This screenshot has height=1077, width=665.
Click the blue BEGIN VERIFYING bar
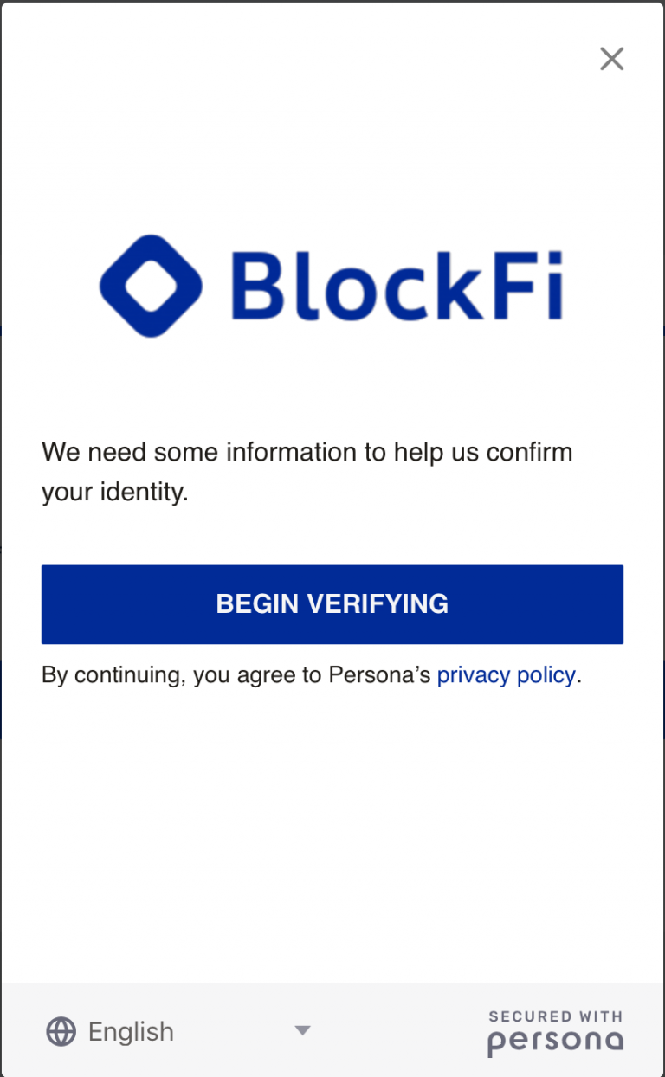[332, 604]
